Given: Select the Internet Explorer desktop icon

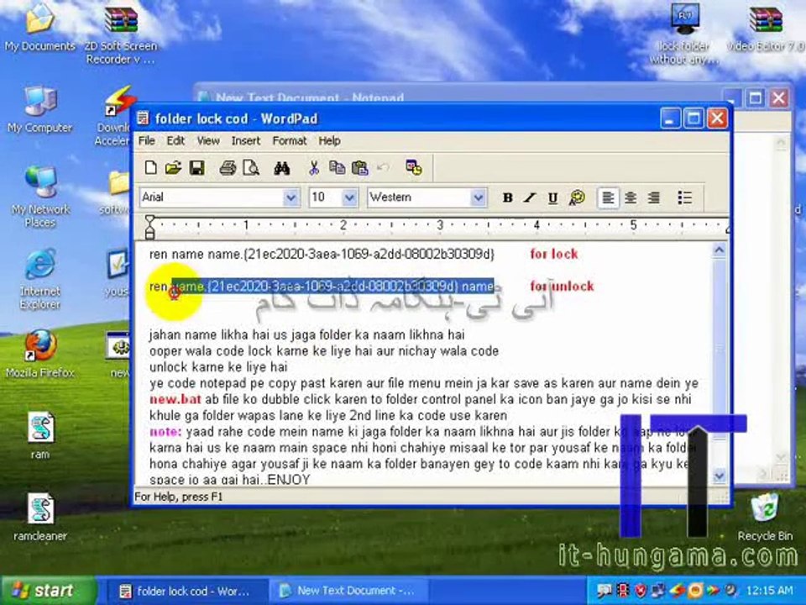Looking at the screenshot, I should (39, 279).
